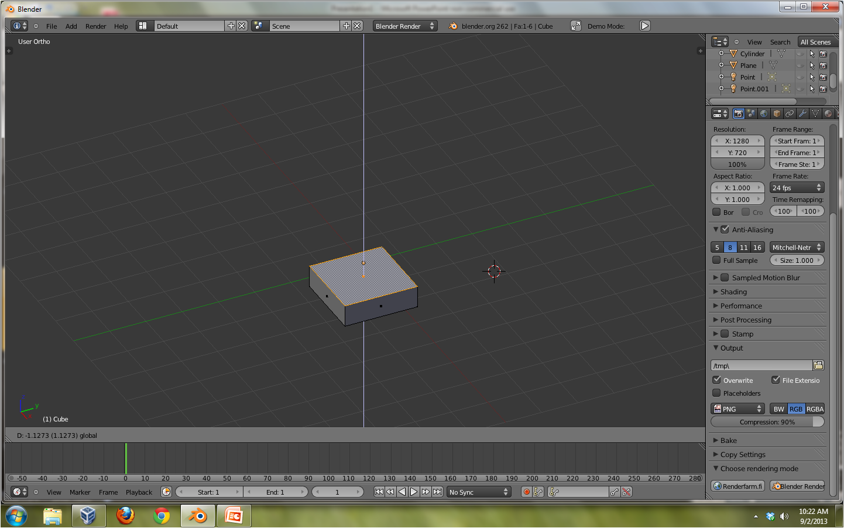Toggle selectability arrow for Plane
Viewport: 844px width, 528px height.
812,66
